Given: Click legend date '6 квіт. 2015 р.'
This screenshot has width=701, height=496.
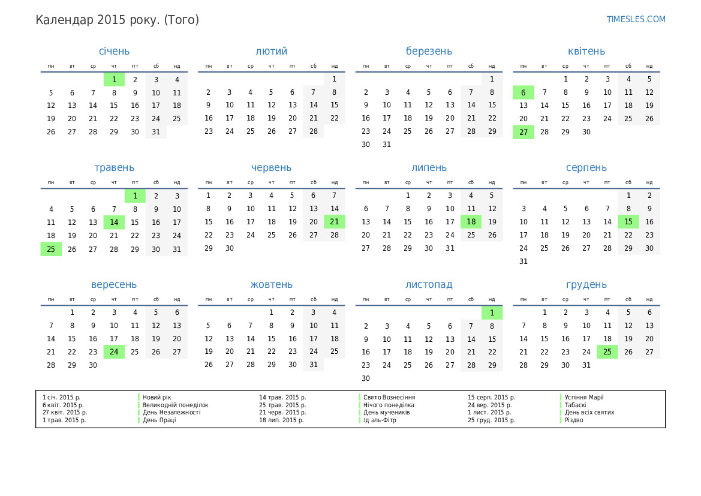Looking at the screenshot, I should point(63,405).
